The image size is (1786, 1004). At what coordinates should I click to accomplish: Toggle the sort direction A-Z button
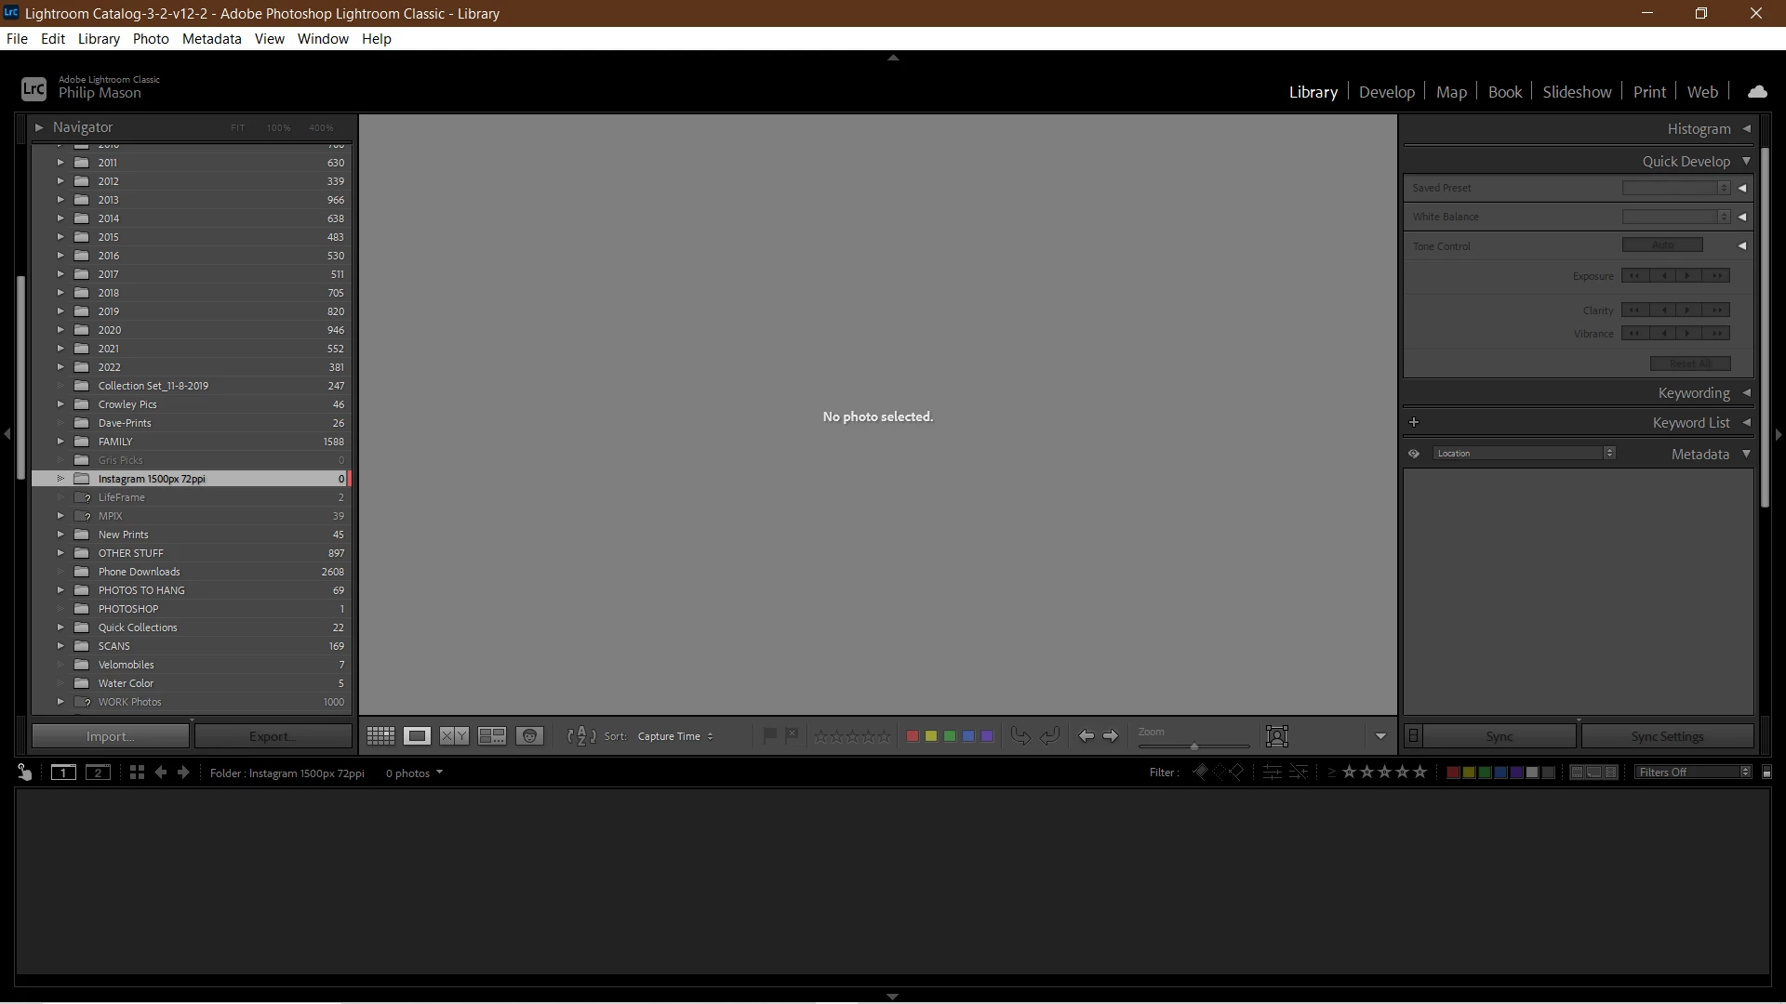click(x=581, y=736)
